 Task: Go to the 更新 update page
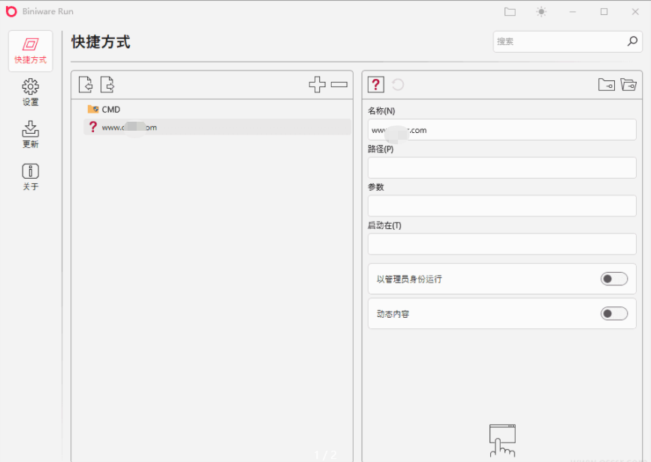(31, 134)
